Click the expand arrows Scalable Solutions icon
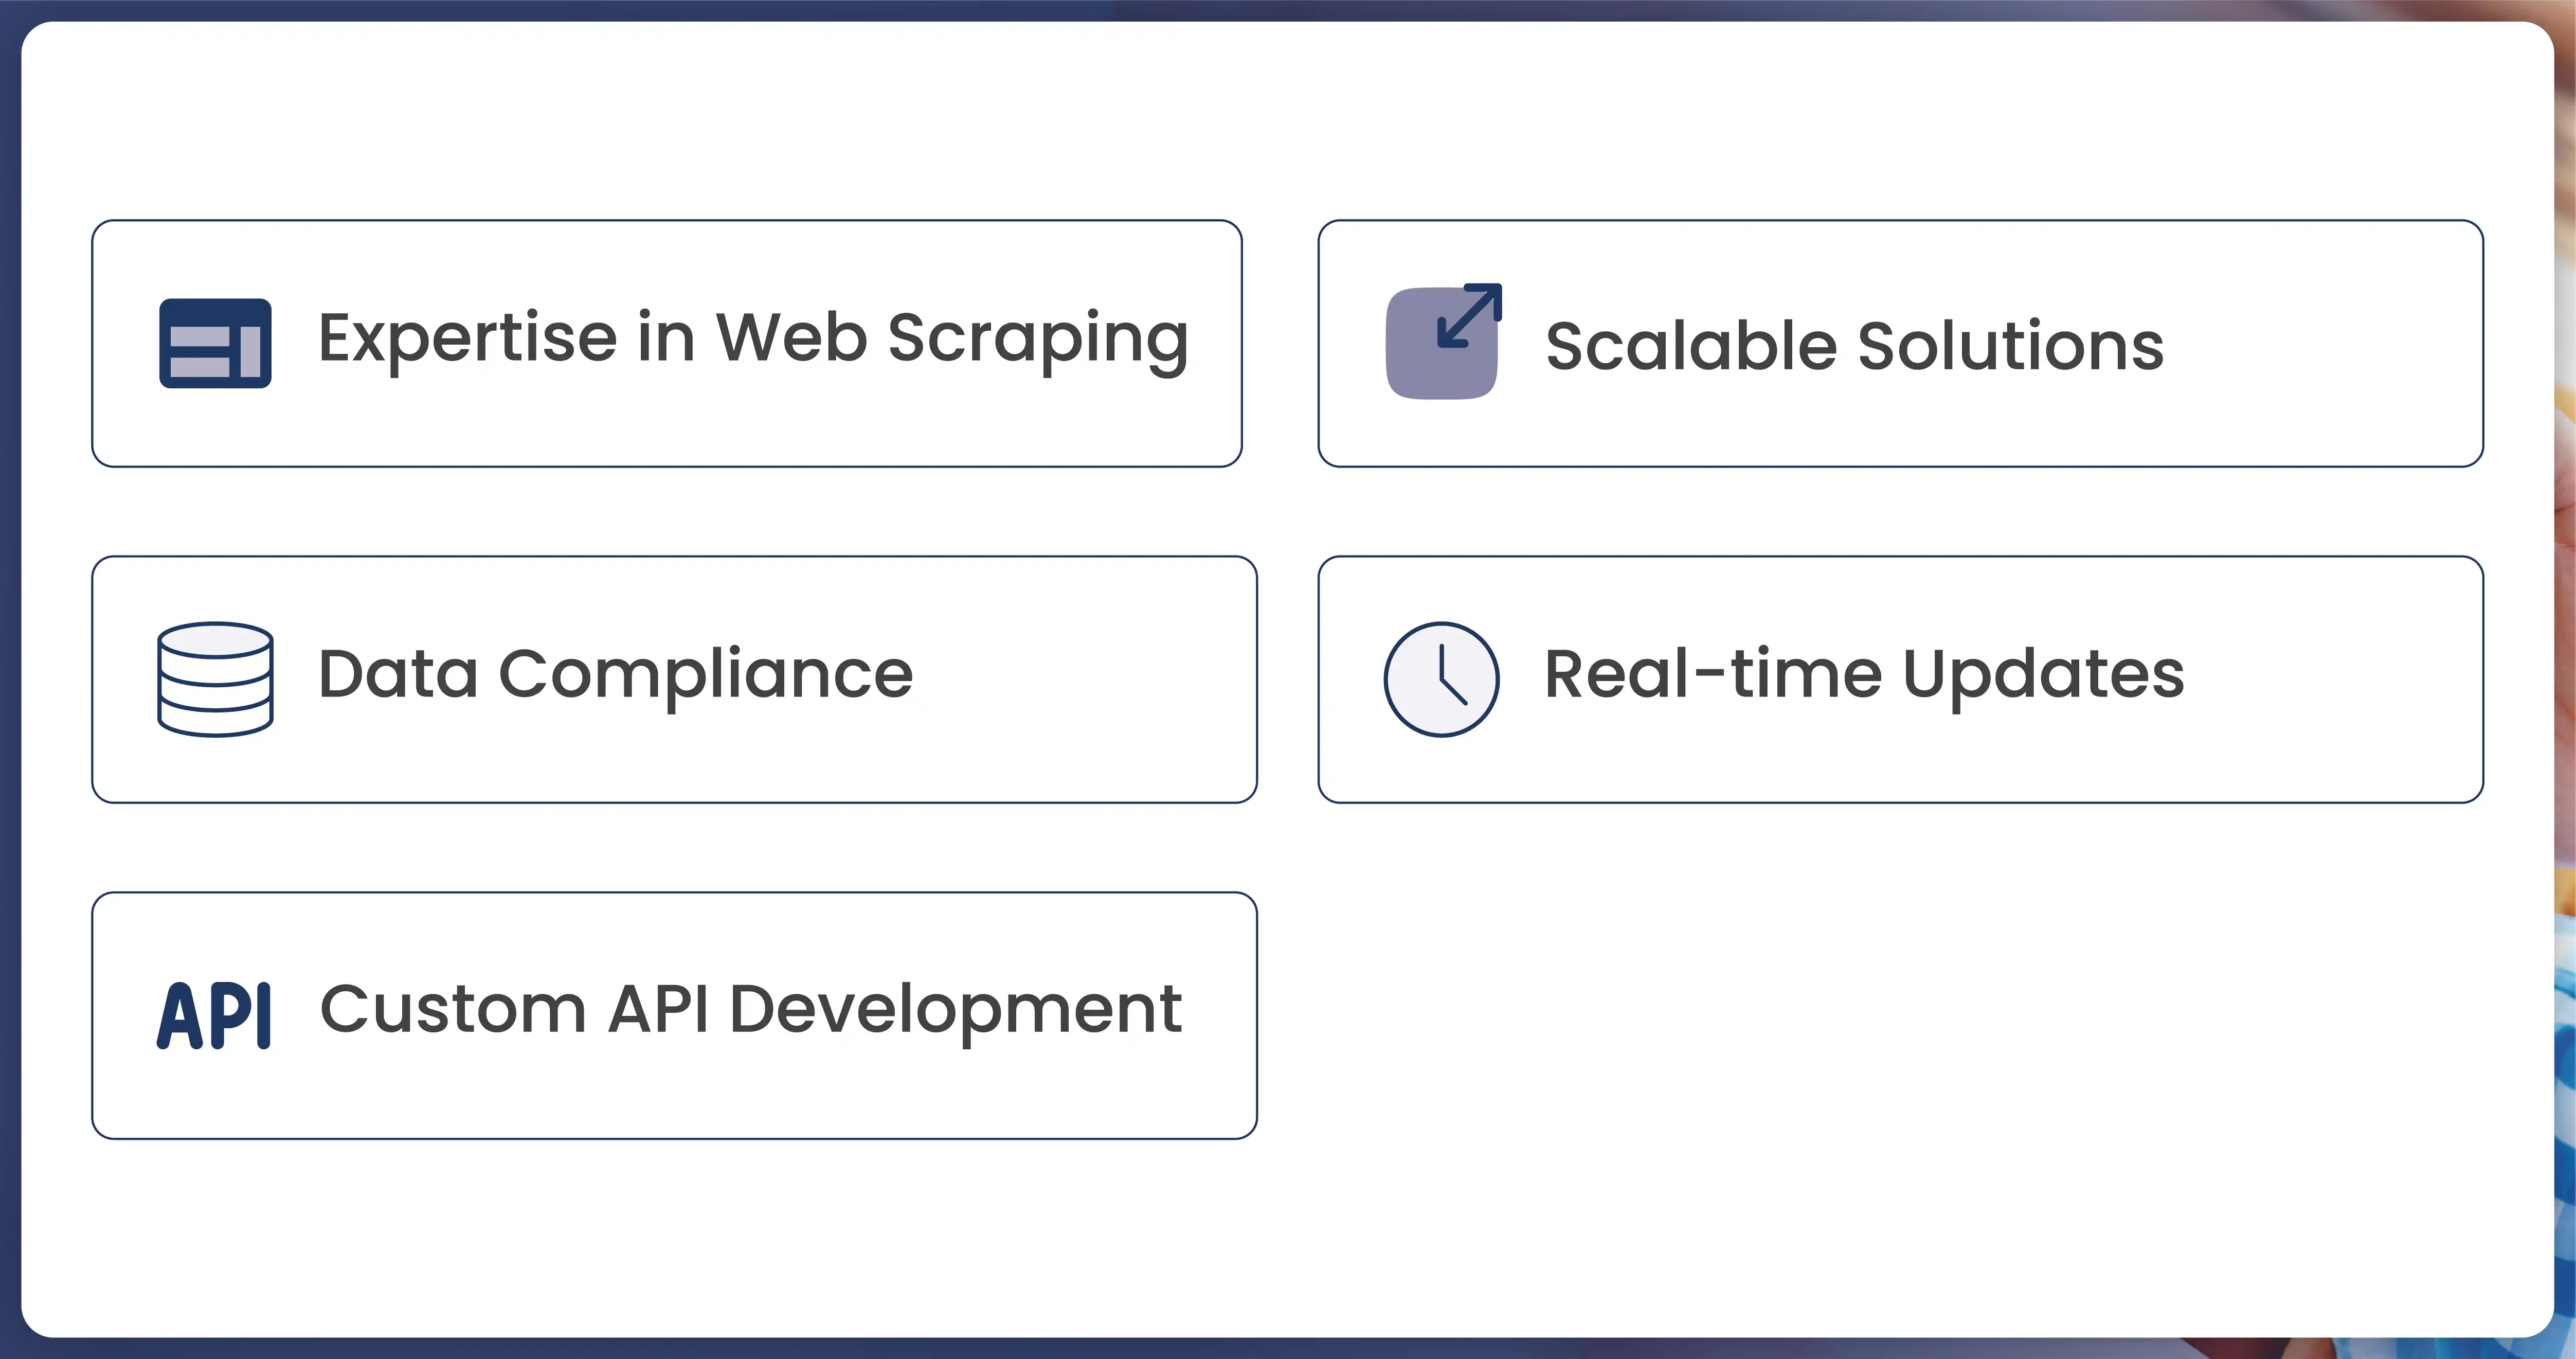 pyautogui.click(x=1443, y=341)
